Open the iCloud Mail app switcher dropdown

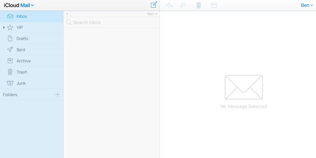tap(19, 5)
